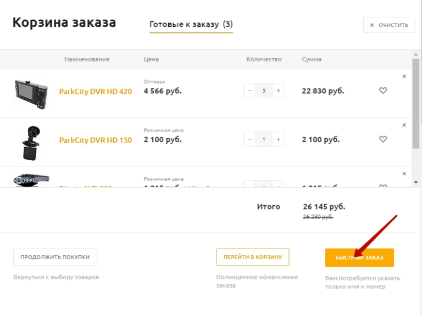This screenshot has height=315, width=422.
Task: Clear the cart with the Очистить button
Action: pos(389,25)
